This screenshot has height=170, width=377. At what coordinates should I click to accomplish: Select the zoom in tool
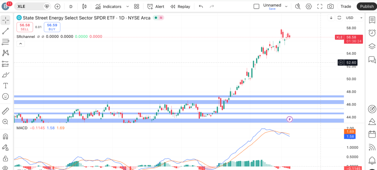coord(5,122)
